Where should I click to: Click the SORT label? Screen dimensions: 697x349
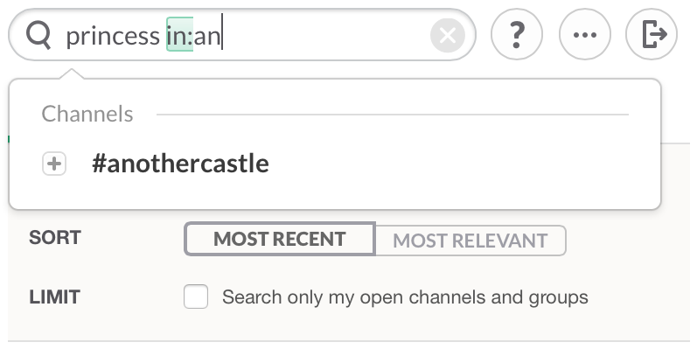[55, 237]
